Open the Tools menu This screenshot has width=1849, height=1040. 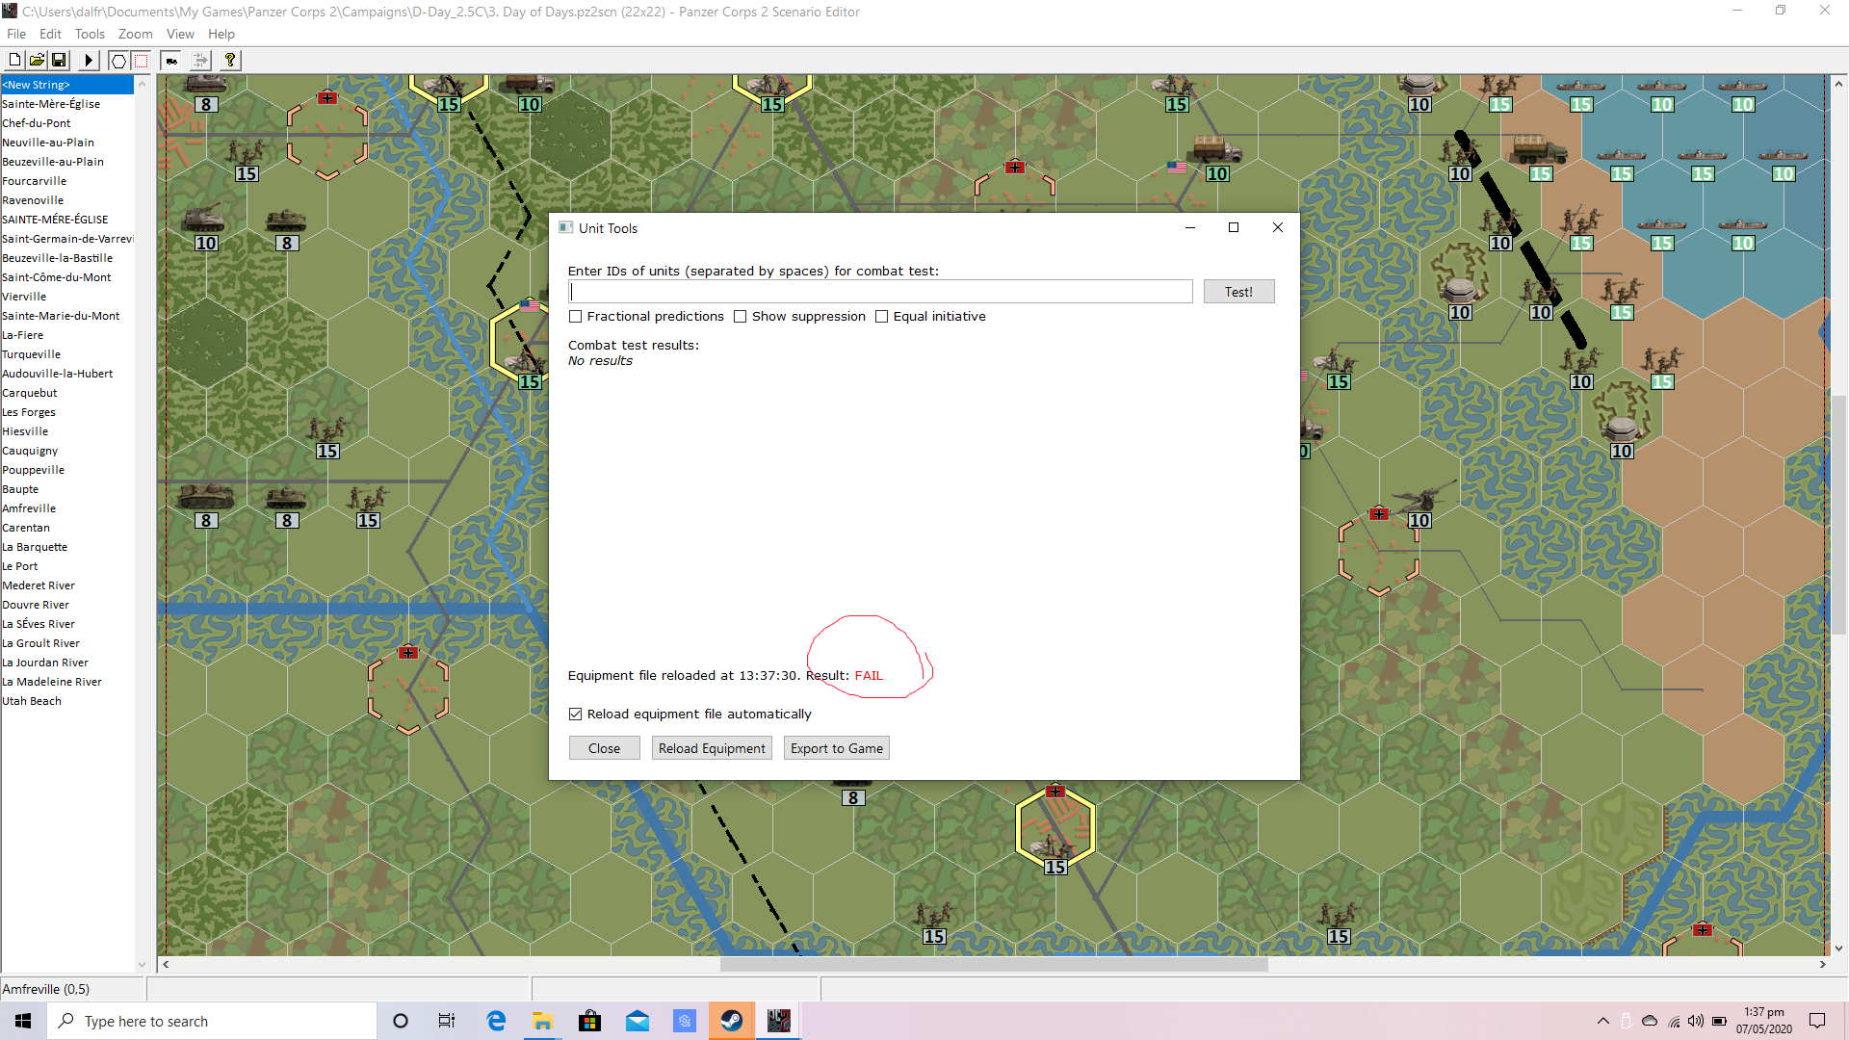coord(90,34)
